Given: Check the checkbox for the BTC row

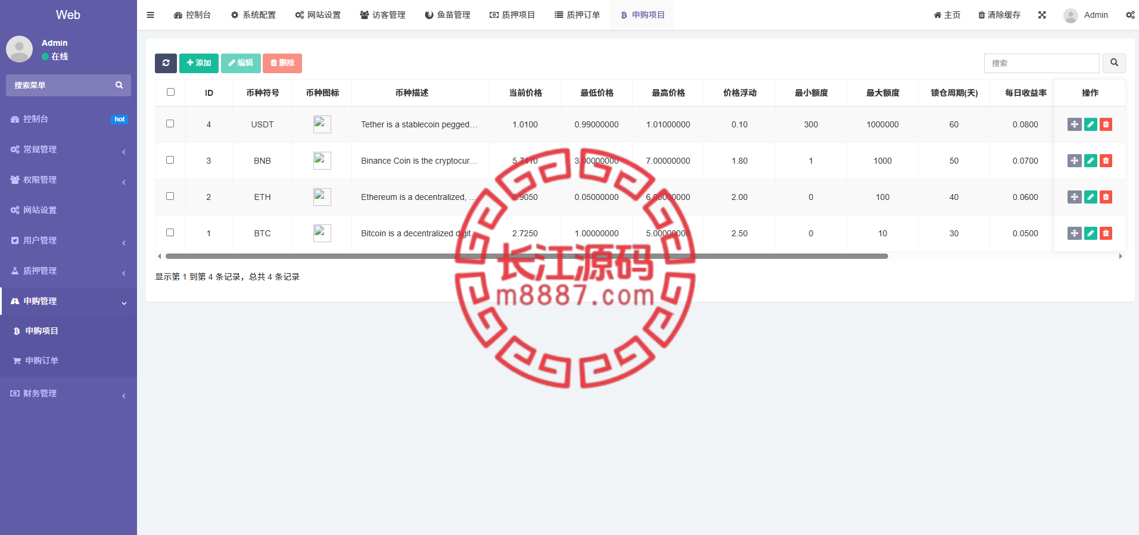Looking at the screenshot, I should tap(170, 233).
